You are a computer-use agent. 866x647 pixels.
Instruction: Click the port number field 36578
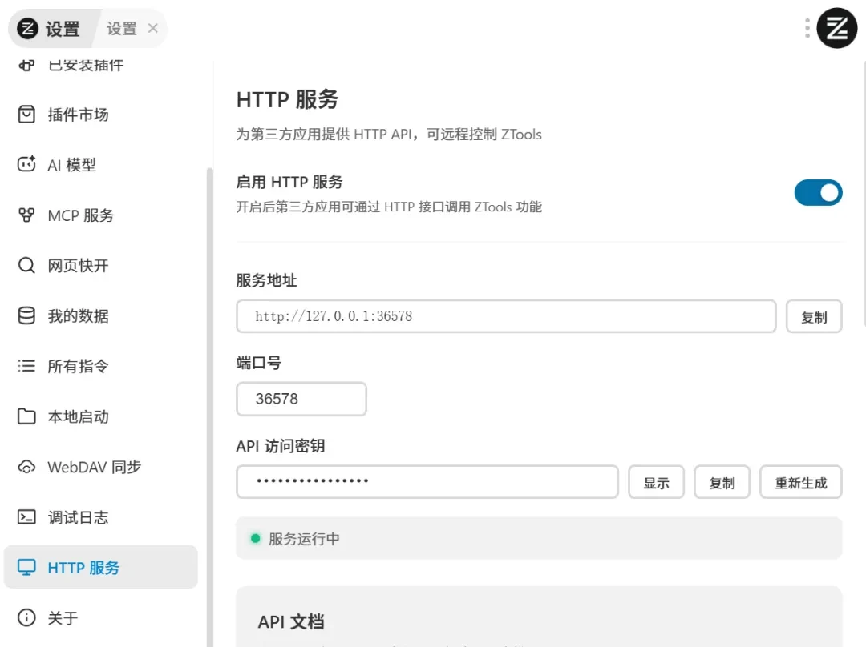pos(301,399)
